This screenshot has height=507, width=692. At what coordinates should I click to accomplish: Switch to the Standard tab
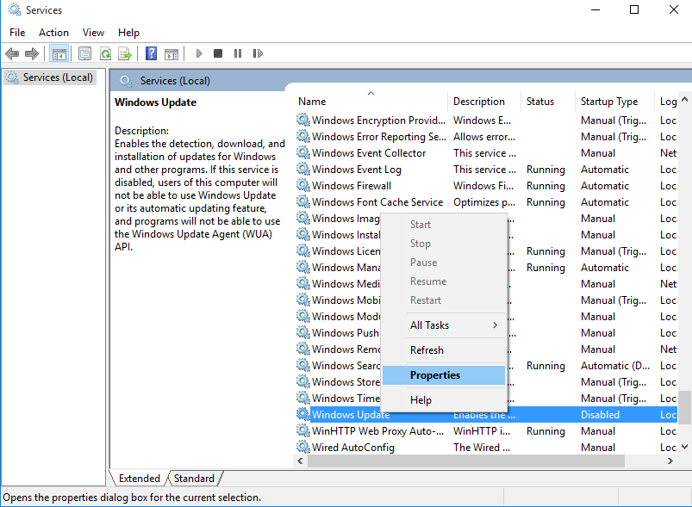pos(195,479)
